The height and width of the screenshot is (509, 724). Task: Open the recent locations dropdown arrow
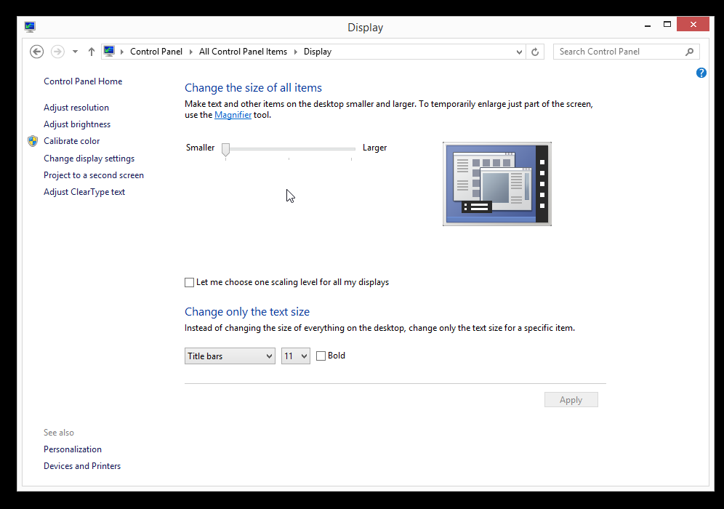click(x=75, y=52)
